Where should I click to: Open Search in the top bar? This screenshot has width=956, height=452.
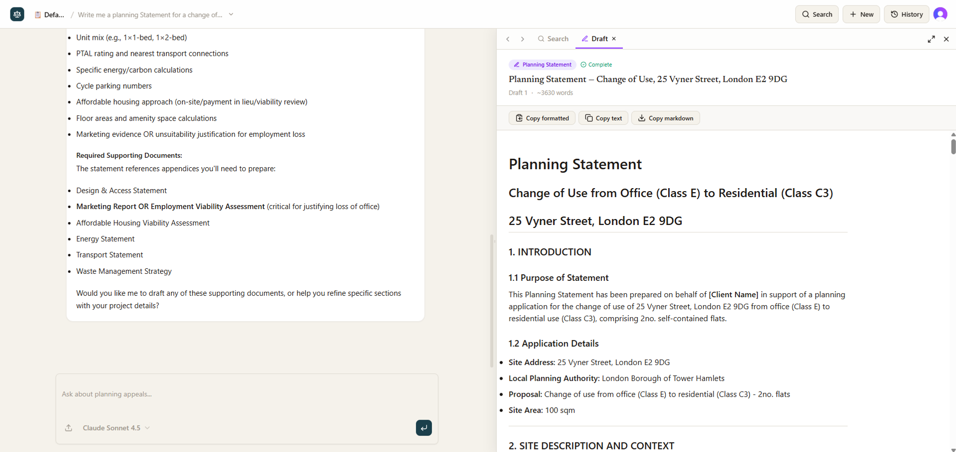(817, 14)
